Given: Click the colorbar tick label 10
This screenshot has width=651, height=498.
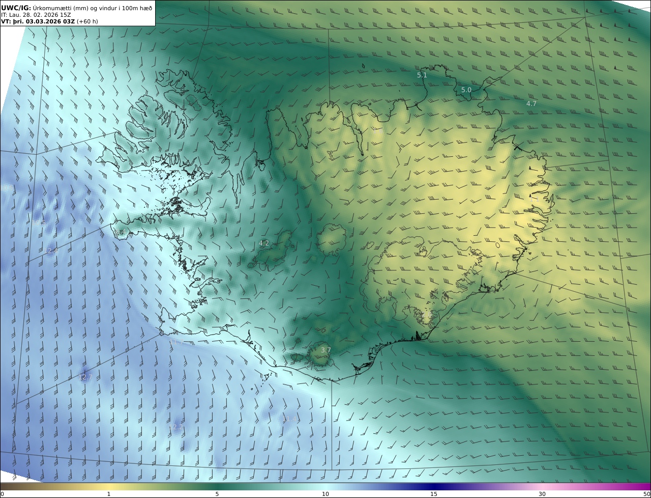Looking at the screenshot, I should click(325, 494).
